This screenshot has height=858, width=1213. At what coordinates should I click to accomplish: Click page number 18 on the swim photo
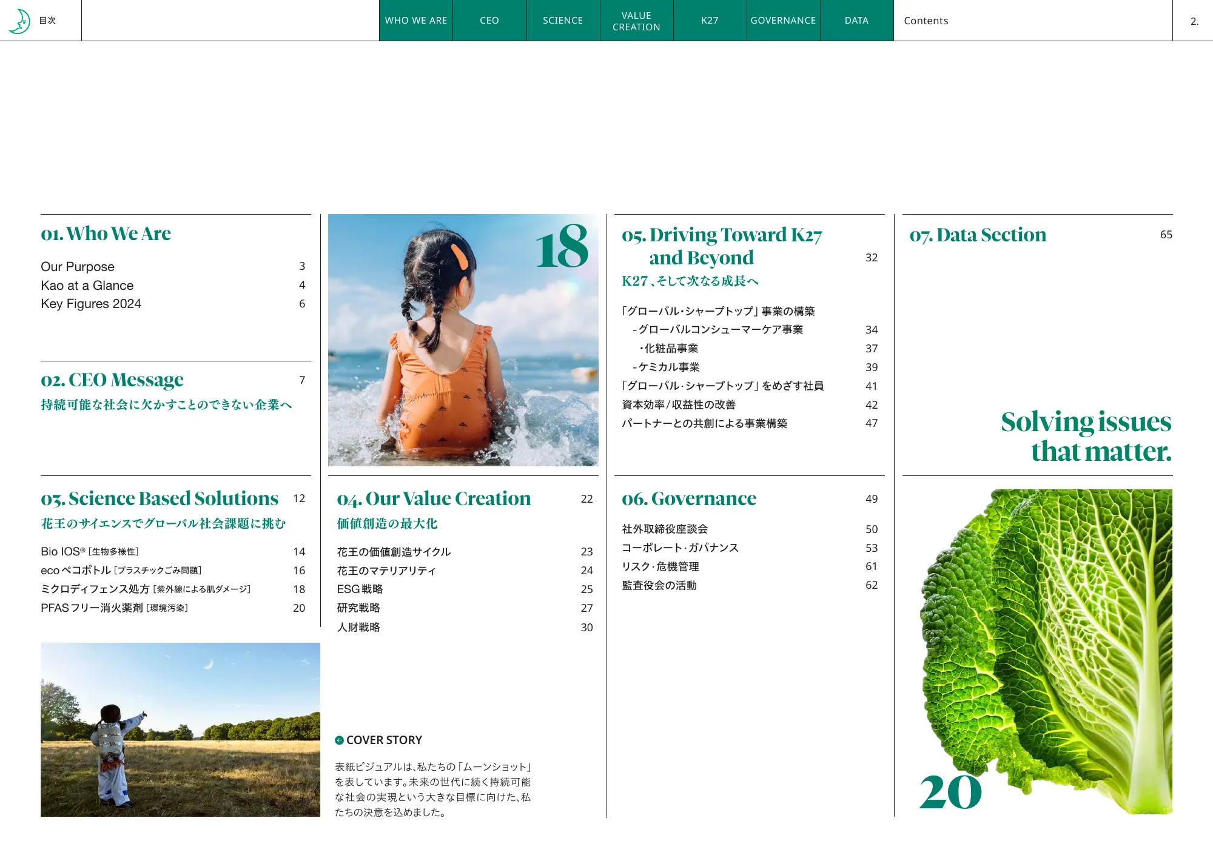pyautogui.click(x=562, y=247)
